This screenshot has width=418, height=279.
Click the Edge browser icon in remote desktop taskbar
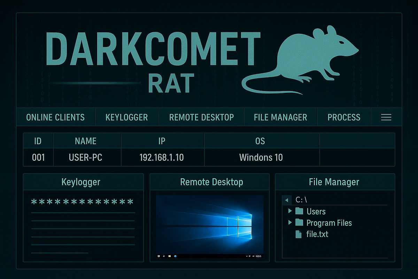click(175, 256)
